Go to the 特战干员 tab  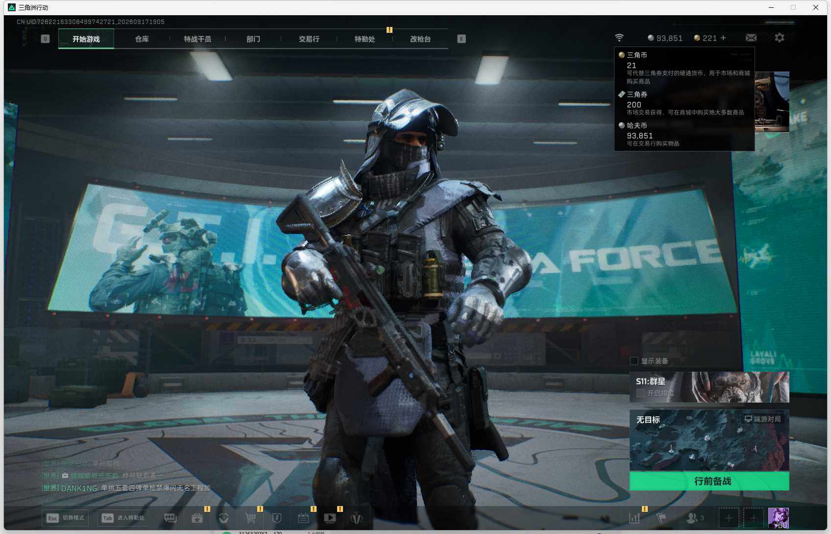pos(197,39)
